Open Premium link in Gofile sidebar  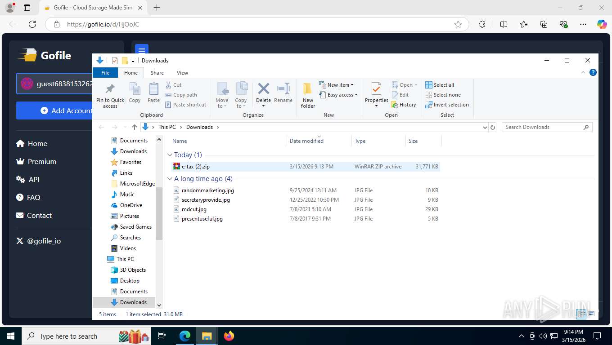pyautogui.click(x=36, y=162)
